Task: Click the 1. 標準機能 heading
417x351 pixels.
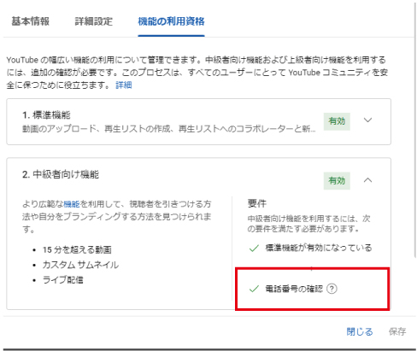Action: click(x=46, y=115)
